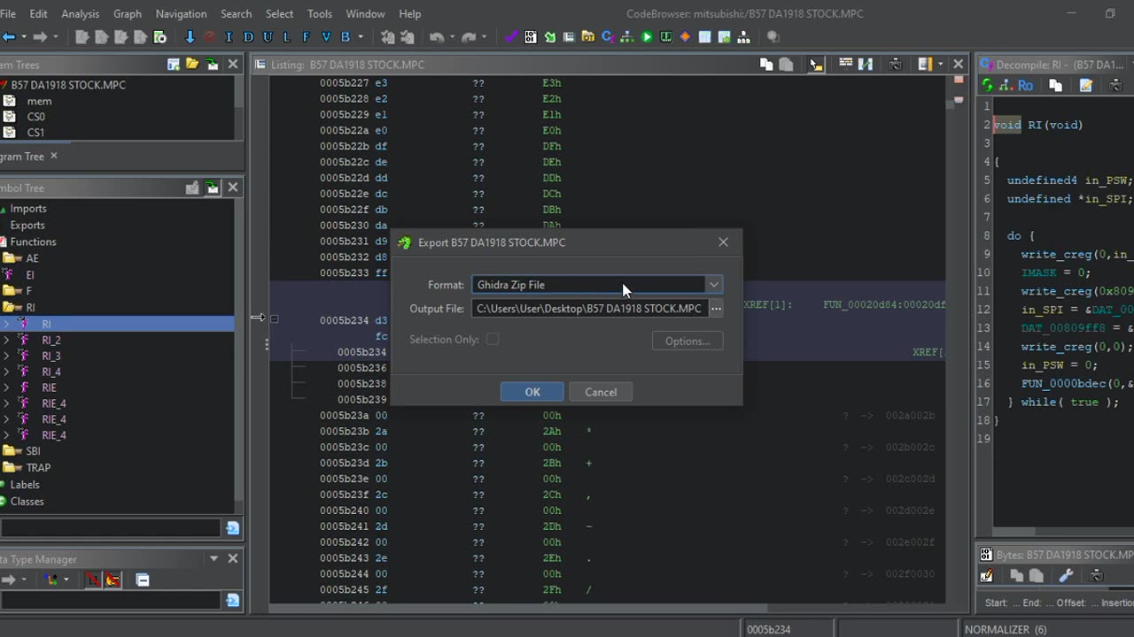
Task: Open the Tools menu
Action: point(320,13)
